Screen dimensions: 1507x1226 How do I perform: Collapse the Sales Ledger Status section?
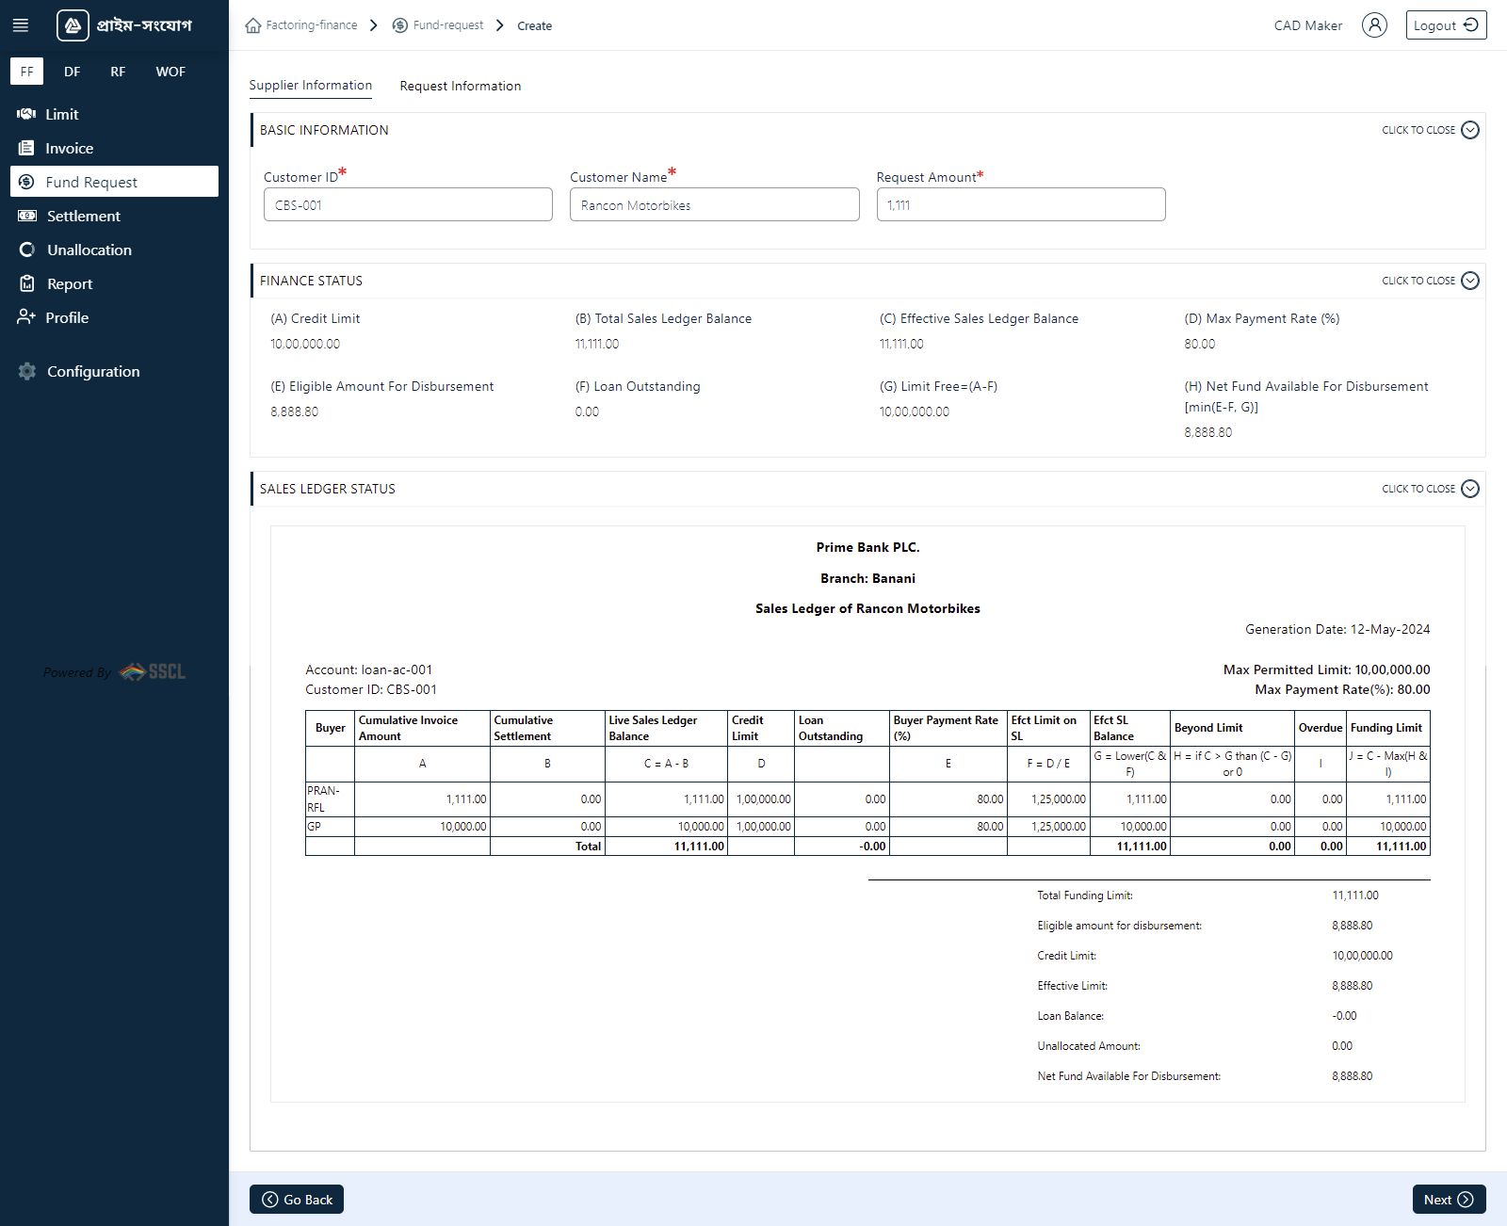1431,489
